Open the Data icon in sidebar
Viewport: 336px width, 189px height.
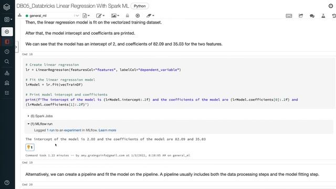coord(7,83)
